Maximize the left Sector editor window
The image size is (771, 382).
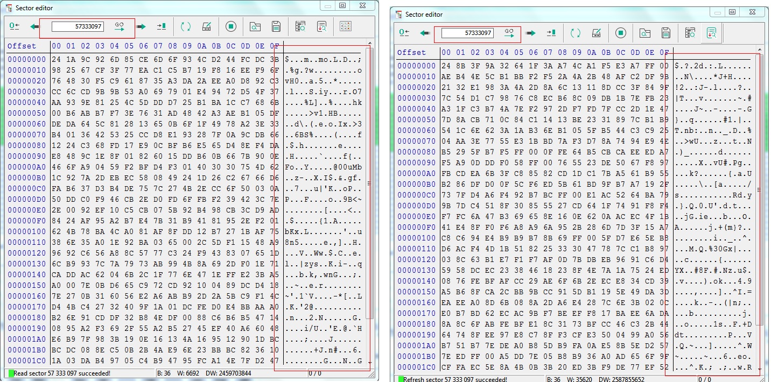pos(342,5)
